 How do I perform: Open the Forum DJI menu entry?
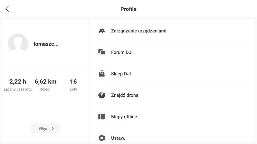(122, 52)
